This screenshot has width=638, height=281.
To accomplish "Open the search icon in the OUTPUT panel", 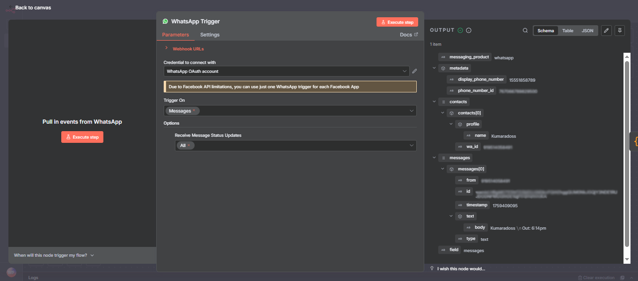I will tap(525, 30).
